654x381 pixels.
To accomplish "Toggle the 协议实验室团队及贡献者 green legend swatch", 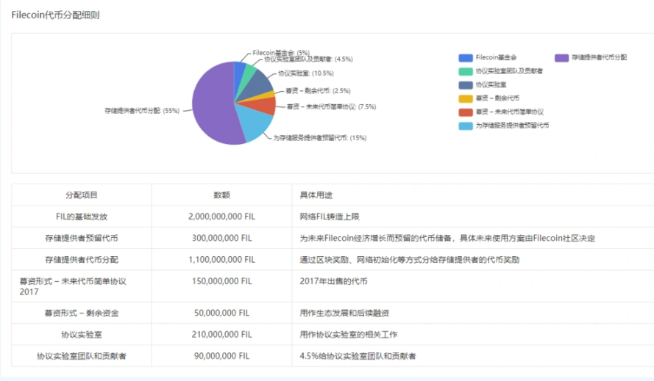I will tap(466, 71).
